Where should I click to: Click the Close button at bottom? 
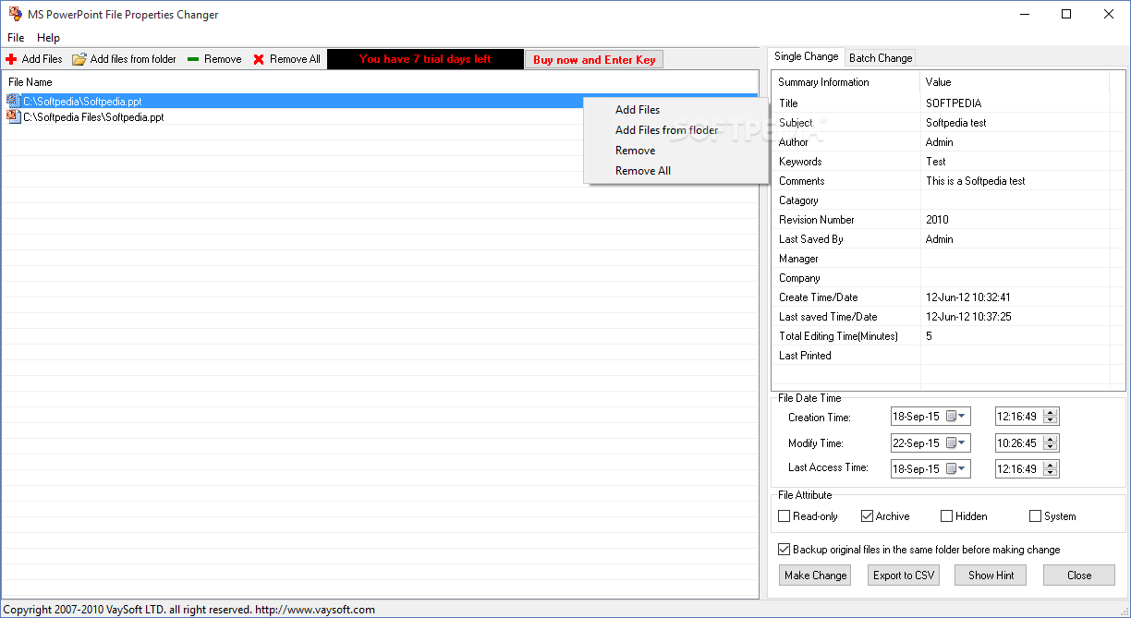[1079, 576]
